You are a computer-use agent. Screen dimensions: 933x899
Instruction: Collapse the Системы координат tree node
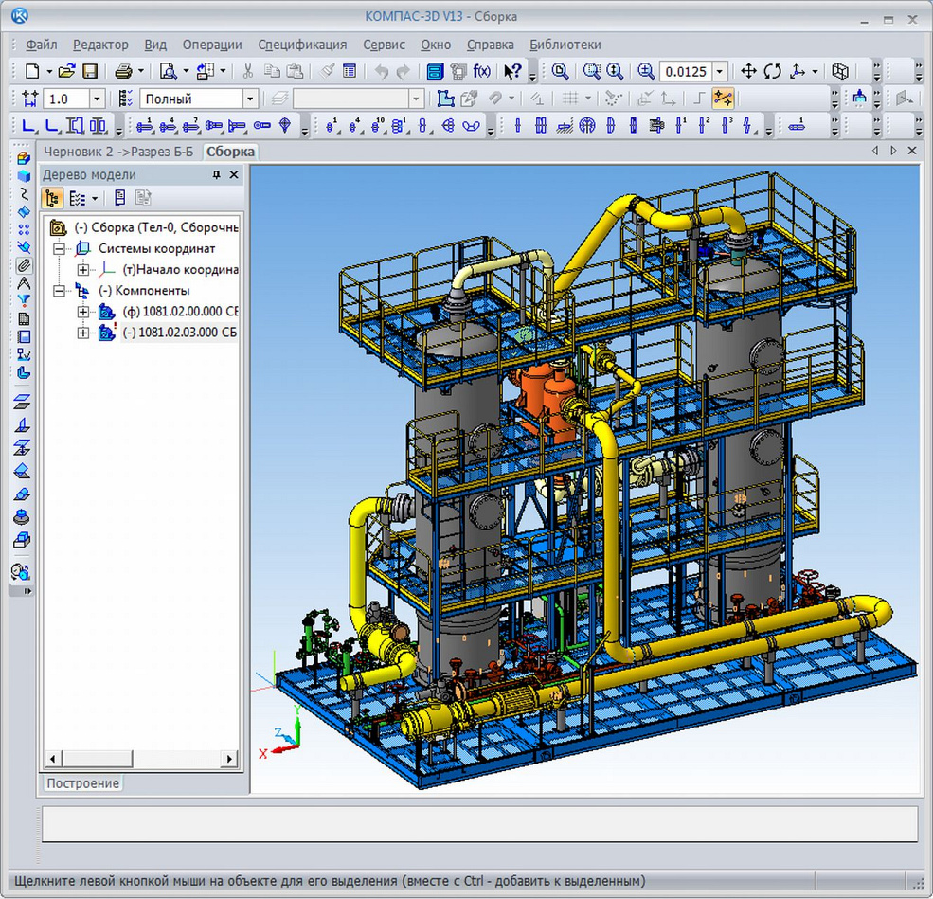(61, 248)
